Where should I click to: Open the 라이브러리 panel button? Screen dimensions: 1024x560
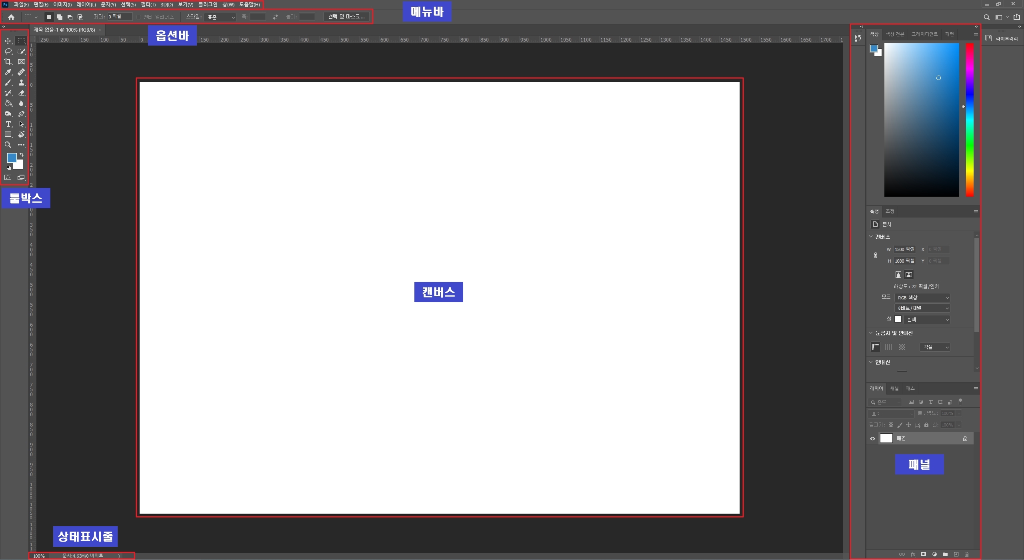(1002, 38)
